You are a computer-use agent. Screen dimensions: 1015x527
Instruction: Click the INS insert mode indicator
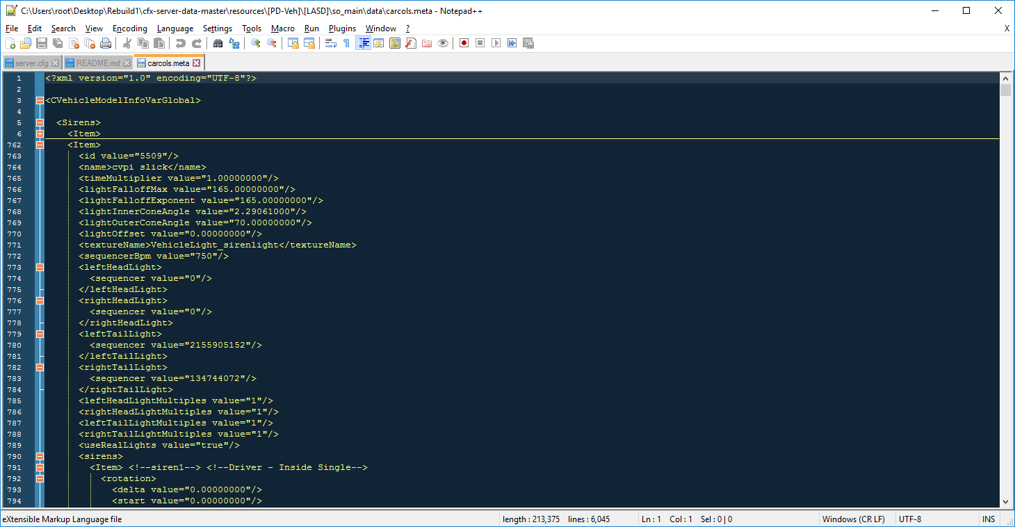(988, 519)
